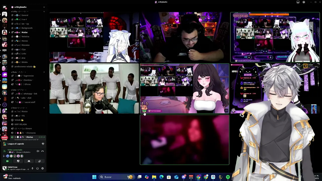Open the Sugerencias channel

(28, 76)
